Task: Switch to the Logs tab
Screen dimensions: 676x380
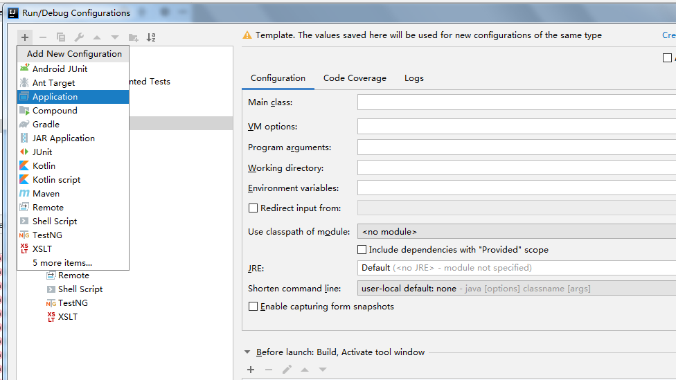Action: click(x=414, y=78)
